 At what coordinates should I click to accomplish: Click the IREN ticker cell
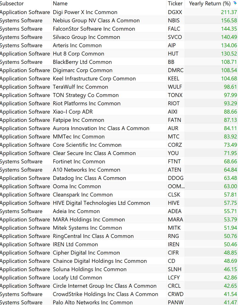[174, 244]
